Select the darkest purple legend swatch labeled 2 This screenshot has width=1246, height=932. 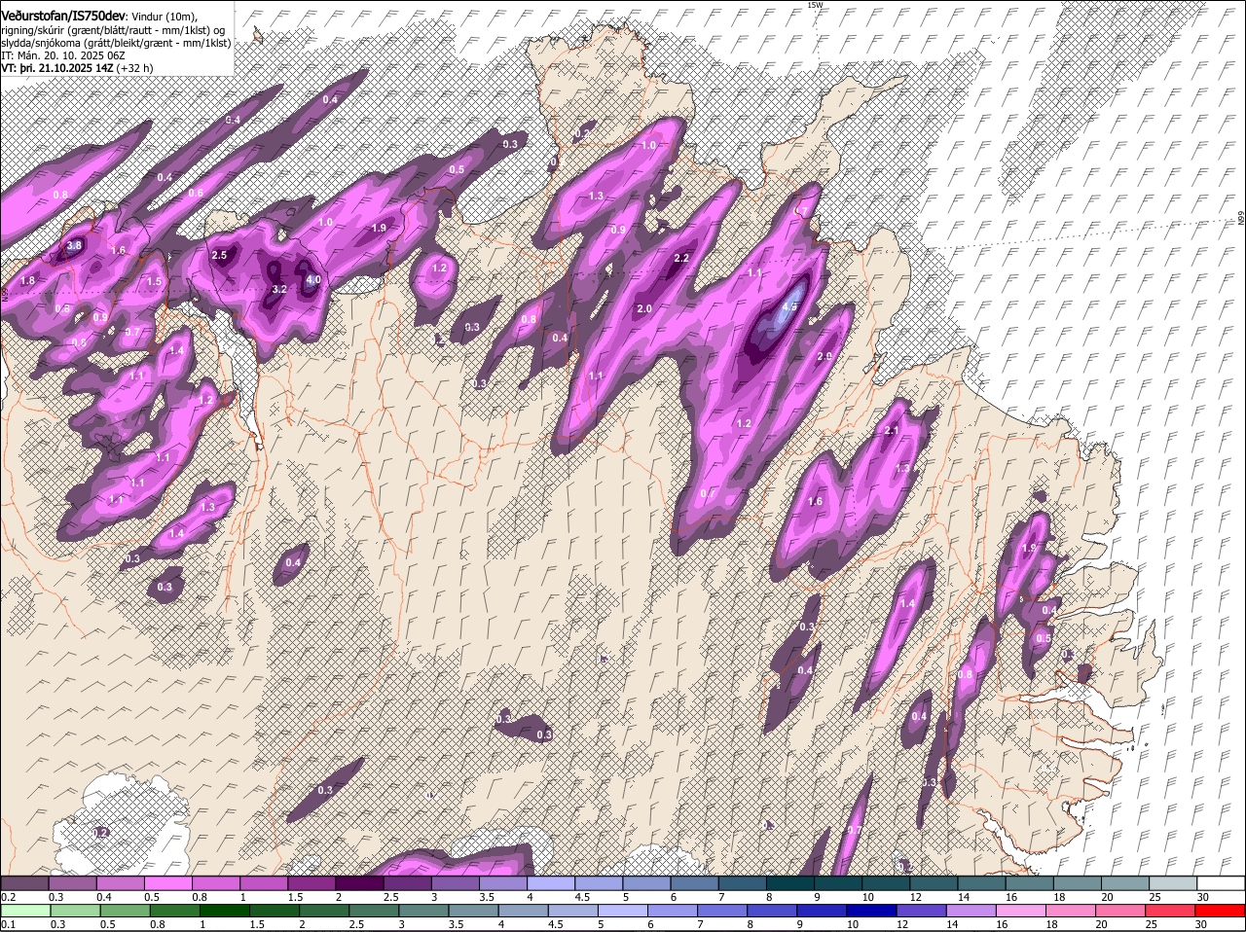[x=360, y=883]
